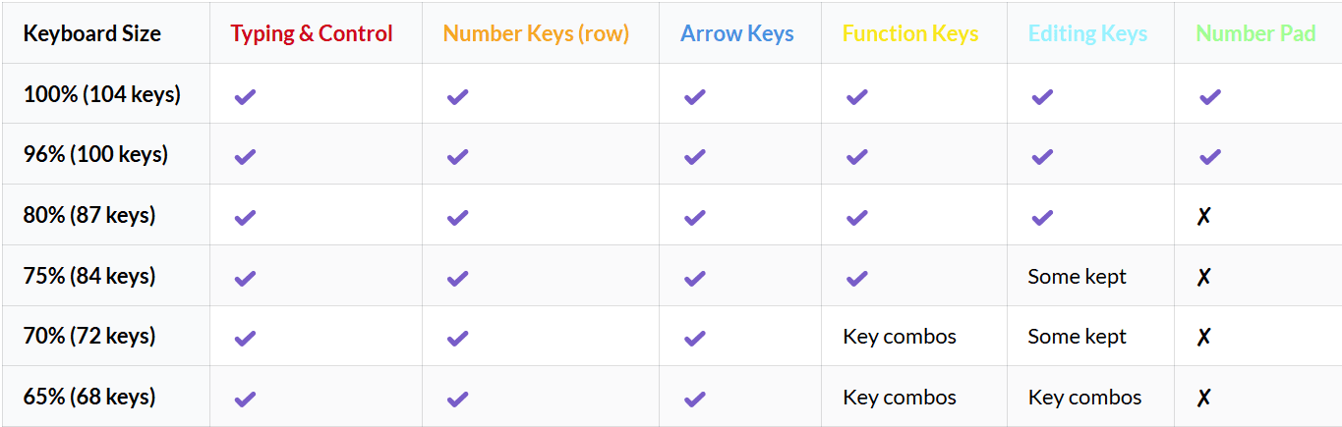Viewport: 1342px width, 427px height.
Task: Click the Number Keys checkmark in 80% row
Action: click(x=457, y=217)
